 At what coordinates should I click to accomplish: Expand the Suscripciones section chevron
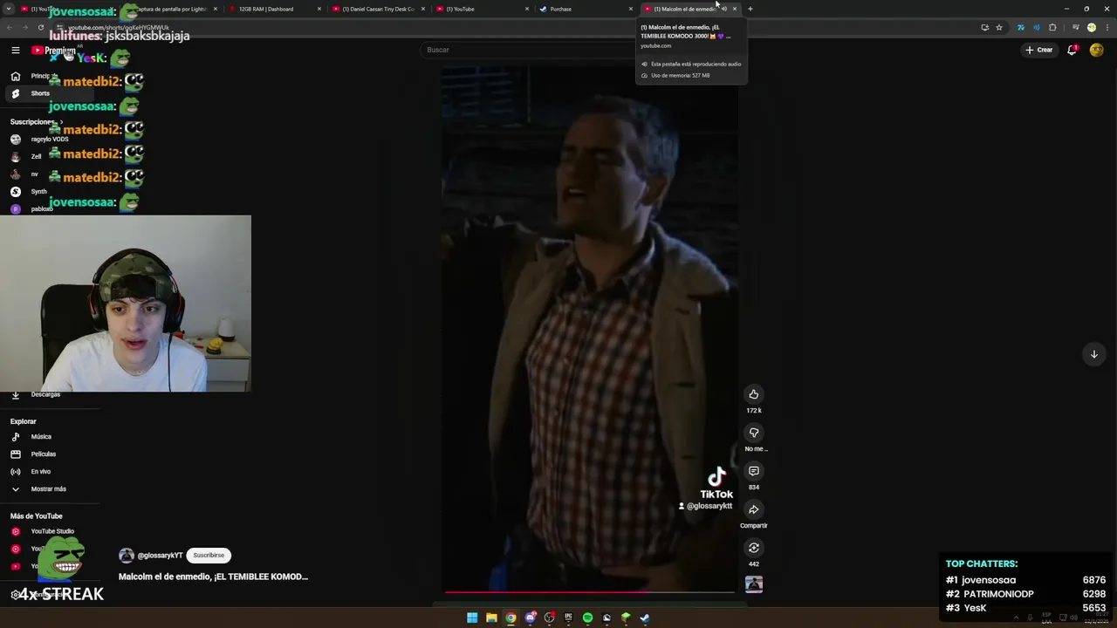(x=60, y=122)
